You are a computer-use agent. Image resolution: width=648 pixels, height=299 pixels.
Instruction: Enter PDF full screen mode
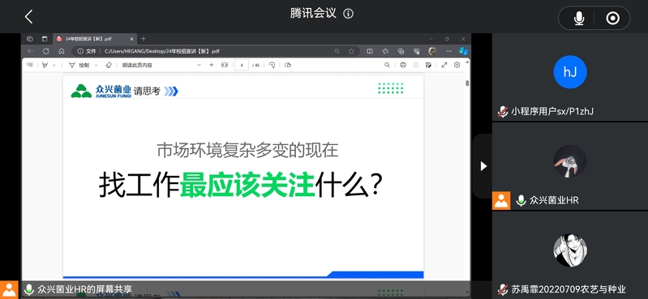point(444,65)
